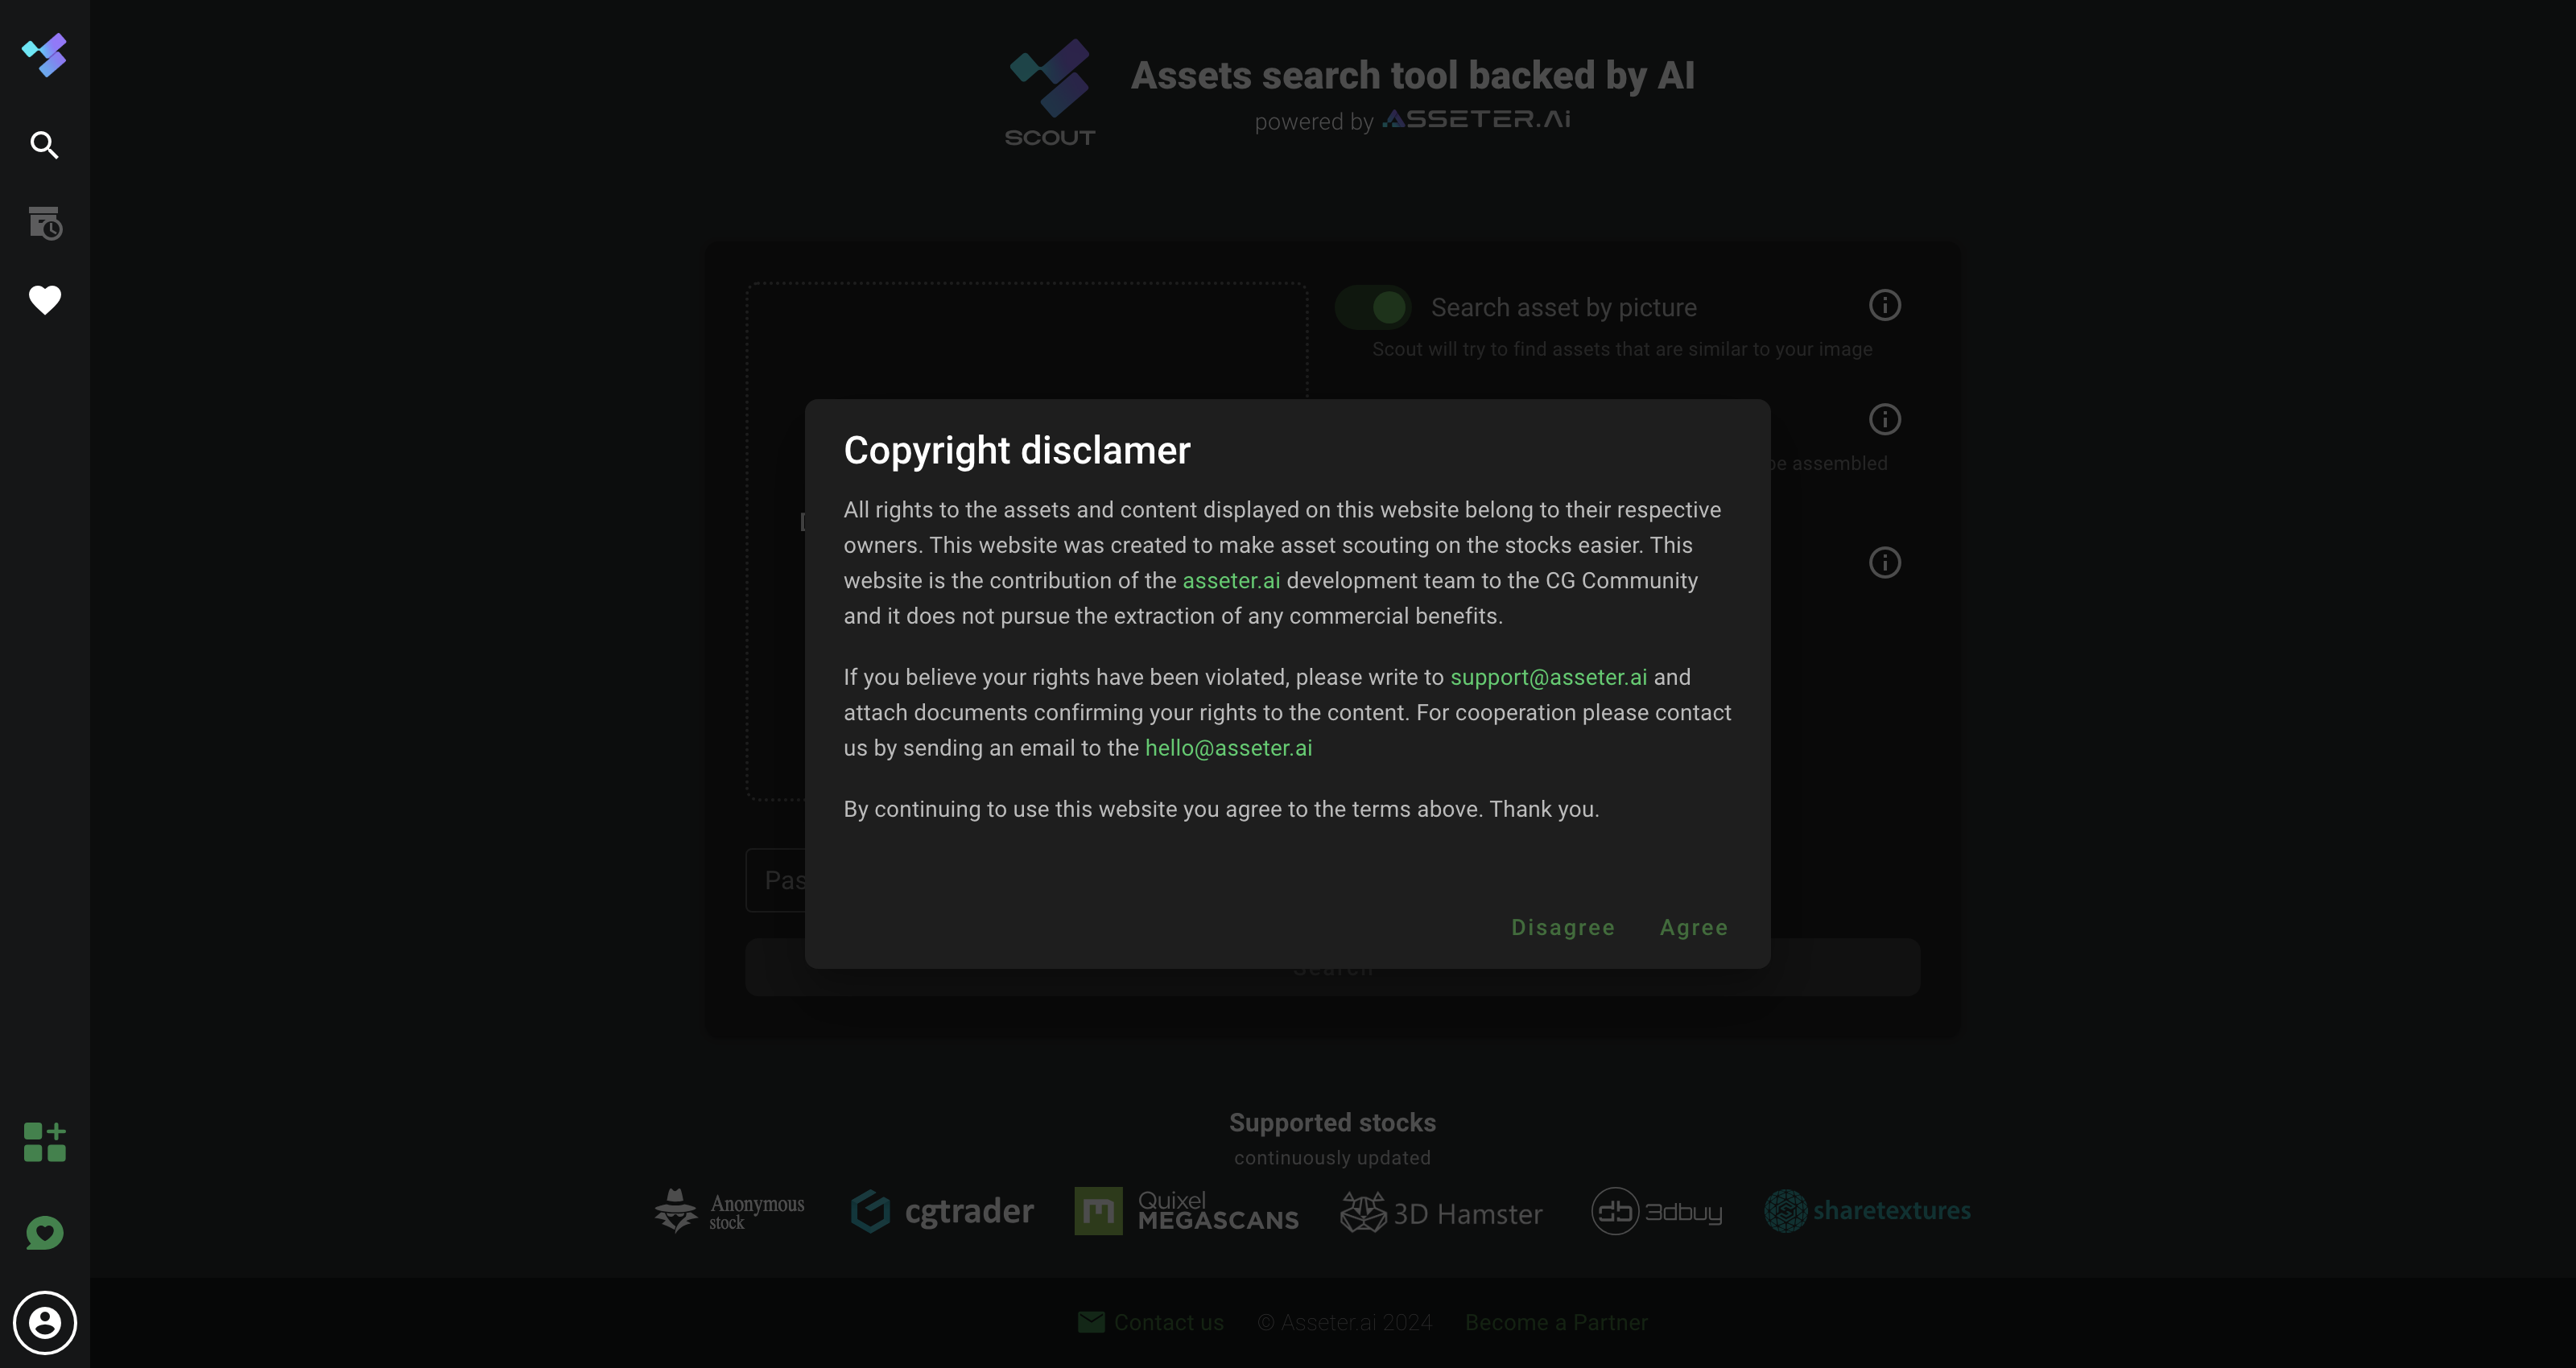Click the green add-apps grid icon

click(x=45, y=1142)
